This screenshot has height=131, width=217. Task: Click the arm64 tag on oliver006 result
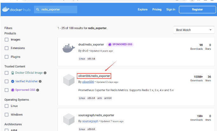click(x=108, y=98)
